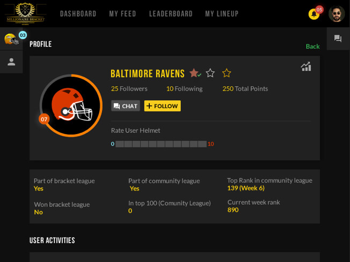Open the chat bubbles panel icon

(x=338, y=39)
